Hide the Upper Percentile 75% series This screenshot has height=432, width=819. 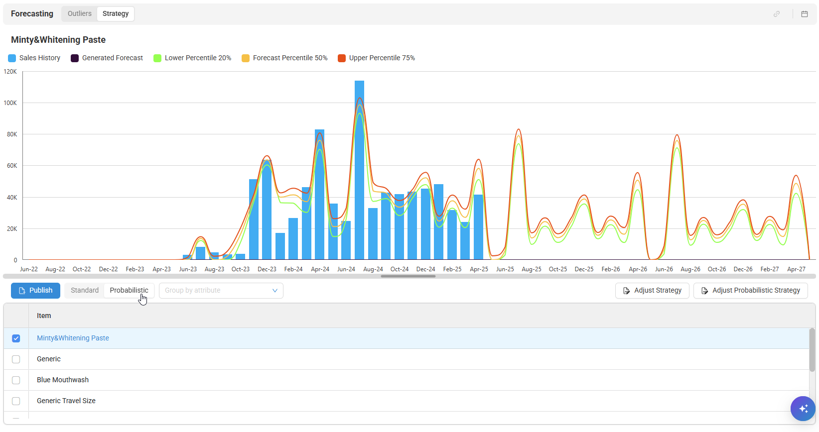pos(342,58)
